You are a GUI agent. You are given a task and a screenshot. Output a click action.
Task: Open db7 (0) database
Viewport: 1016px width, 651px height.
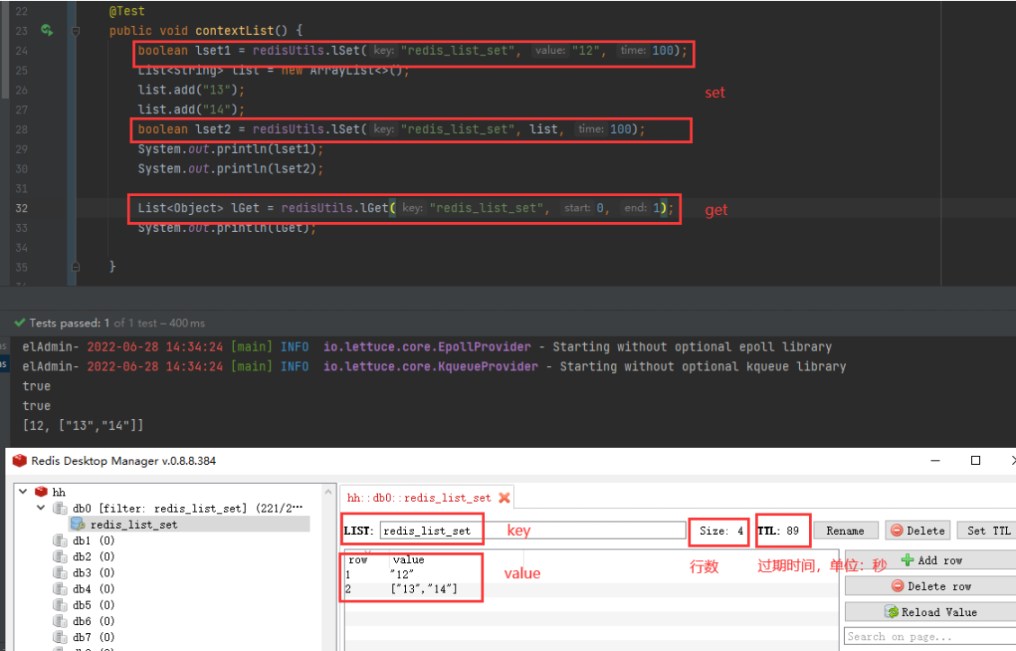pos(94,638)
